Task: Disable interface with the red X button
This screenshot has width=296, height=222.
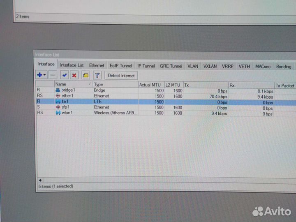Action: click(x=74, y=75)
